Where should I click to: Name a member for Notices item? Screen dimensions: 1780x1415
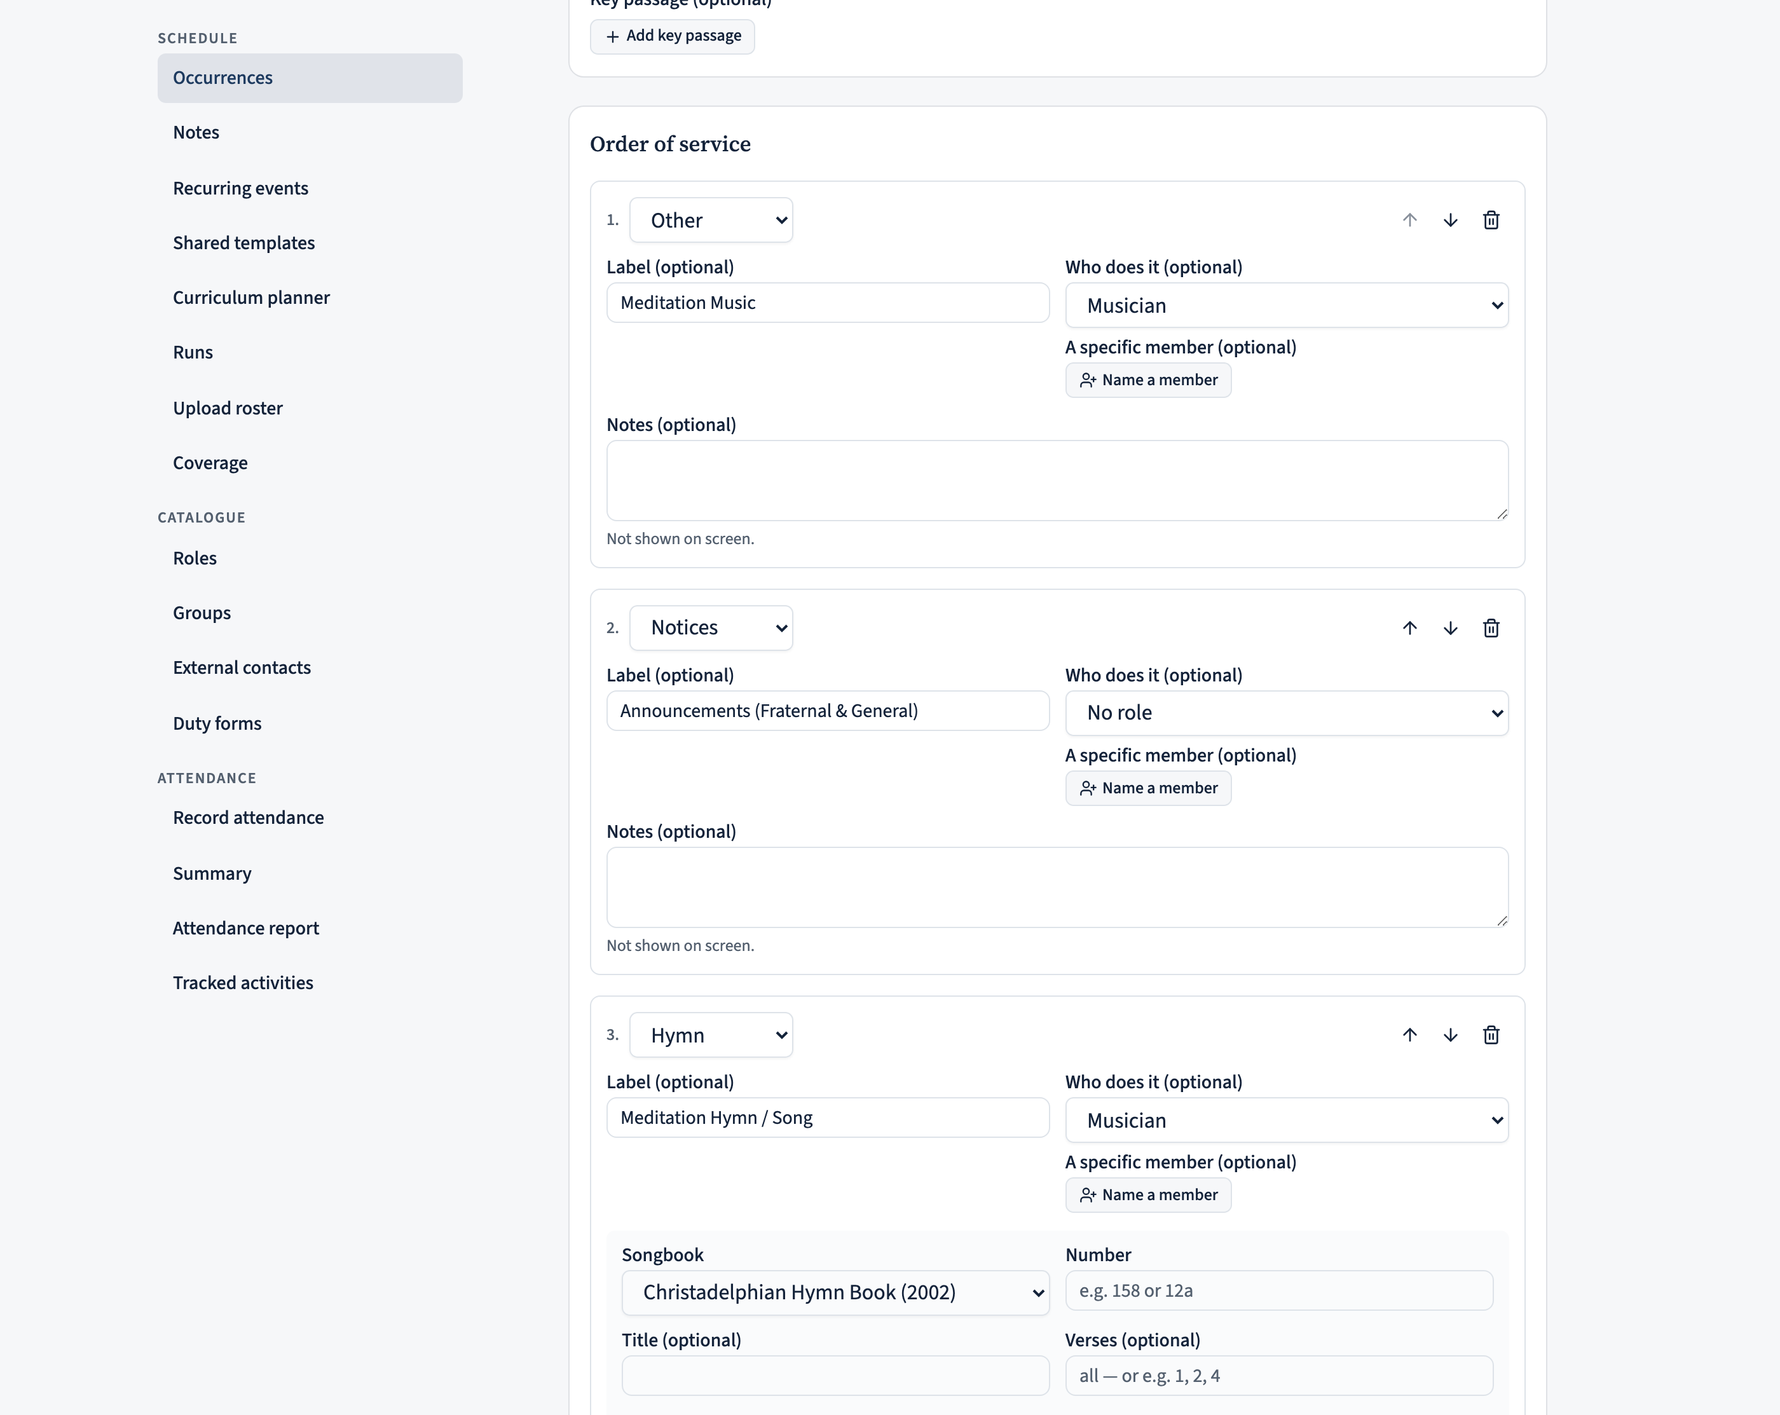pos(1148,788)
